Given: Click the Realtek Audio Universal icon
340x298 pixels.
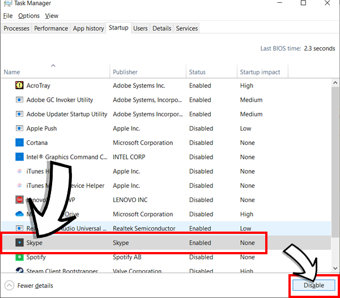Looking at the screenshot, I should click(19, 228).
